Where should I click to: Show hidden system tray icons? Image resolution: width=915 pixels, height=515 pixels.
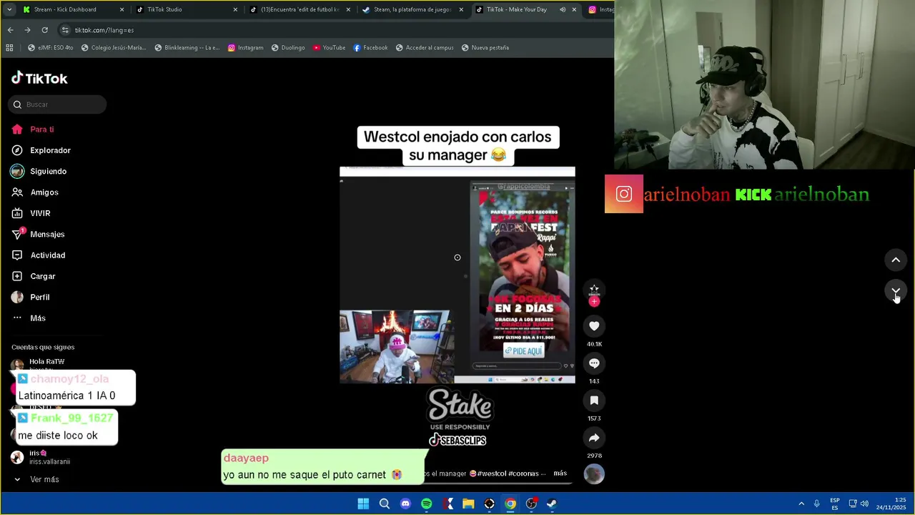coord(801,504)
